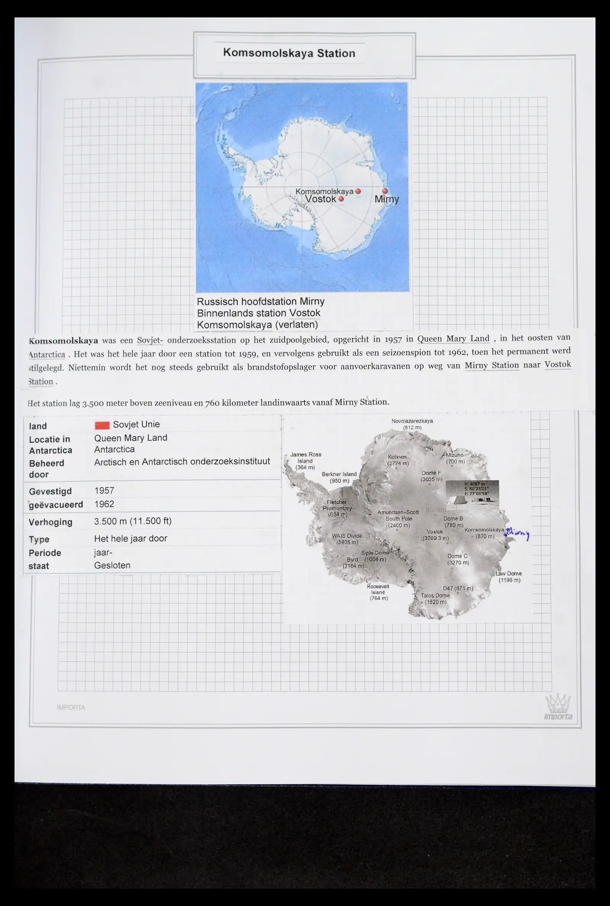Select the Gevestigd 1957 table row value
This screenshot has width=610, height=906.
104,490
